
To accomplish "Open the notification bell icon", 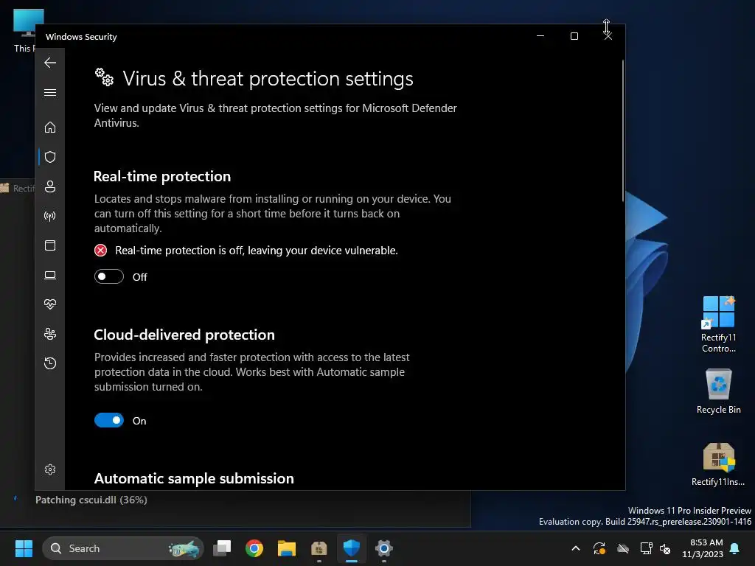I will coord(735,548).
